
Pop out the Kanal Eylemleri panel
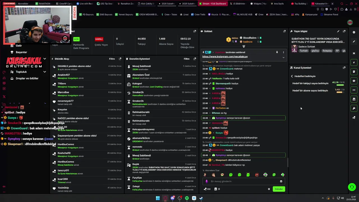click(x=344, y=68)
